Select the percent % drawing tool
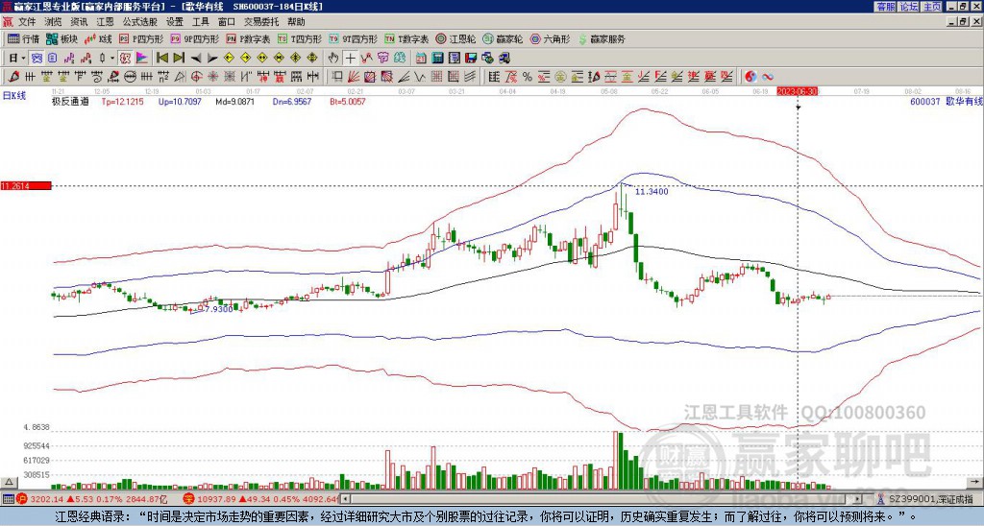 (528, 77)
